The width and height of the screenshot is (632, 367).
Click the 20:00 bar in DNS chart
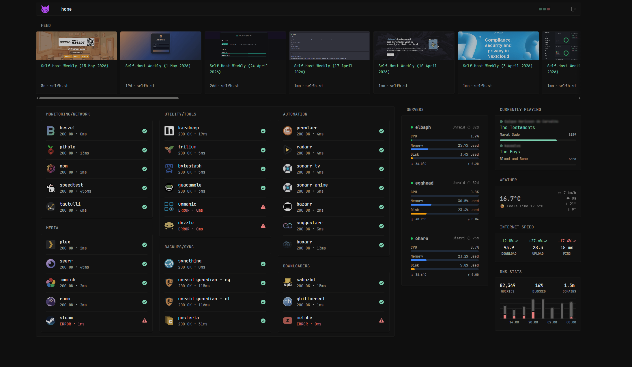tap(533, 309)
